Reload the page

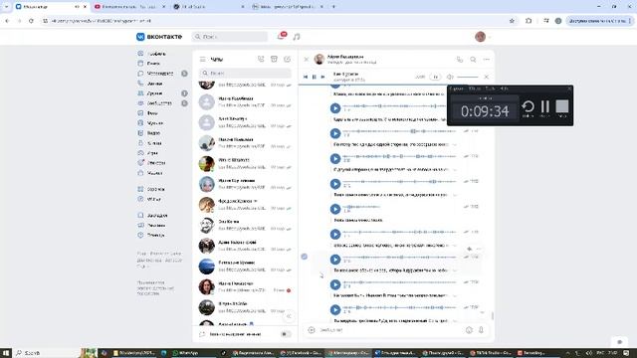tap(31, 21)
